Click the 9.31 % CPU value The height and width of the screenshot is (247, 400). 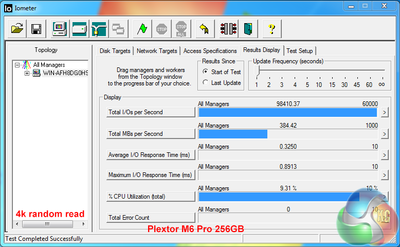click(288, 188)
